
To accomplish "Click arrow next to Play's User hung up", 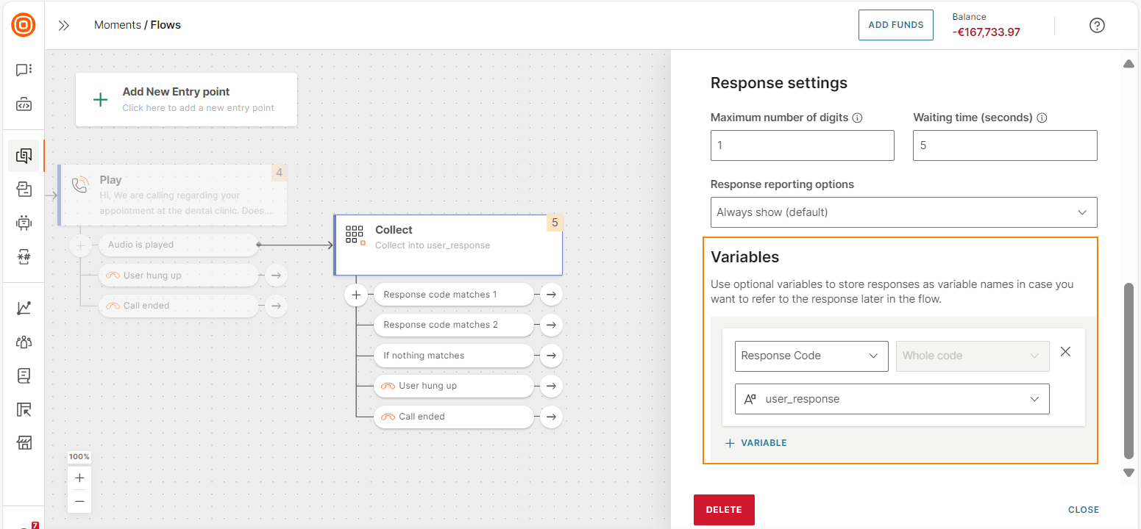I will (x=276, y=276).
